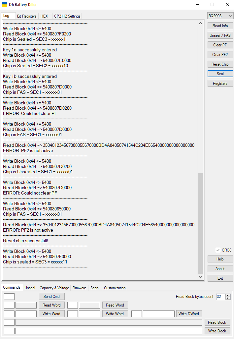234x339 pixels.
Task: Select the Capacity & Voltage tab
Action: tap(54, 288)
